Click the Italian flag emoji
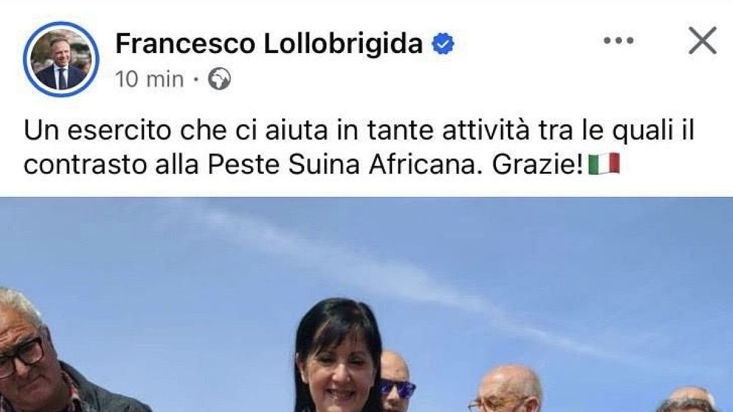Viewport: 733px width, 412px height. 604,164
